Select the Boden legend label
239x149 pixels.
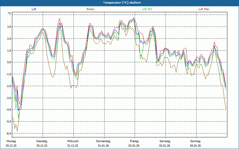pyautogui.click(x=91, y=9)
